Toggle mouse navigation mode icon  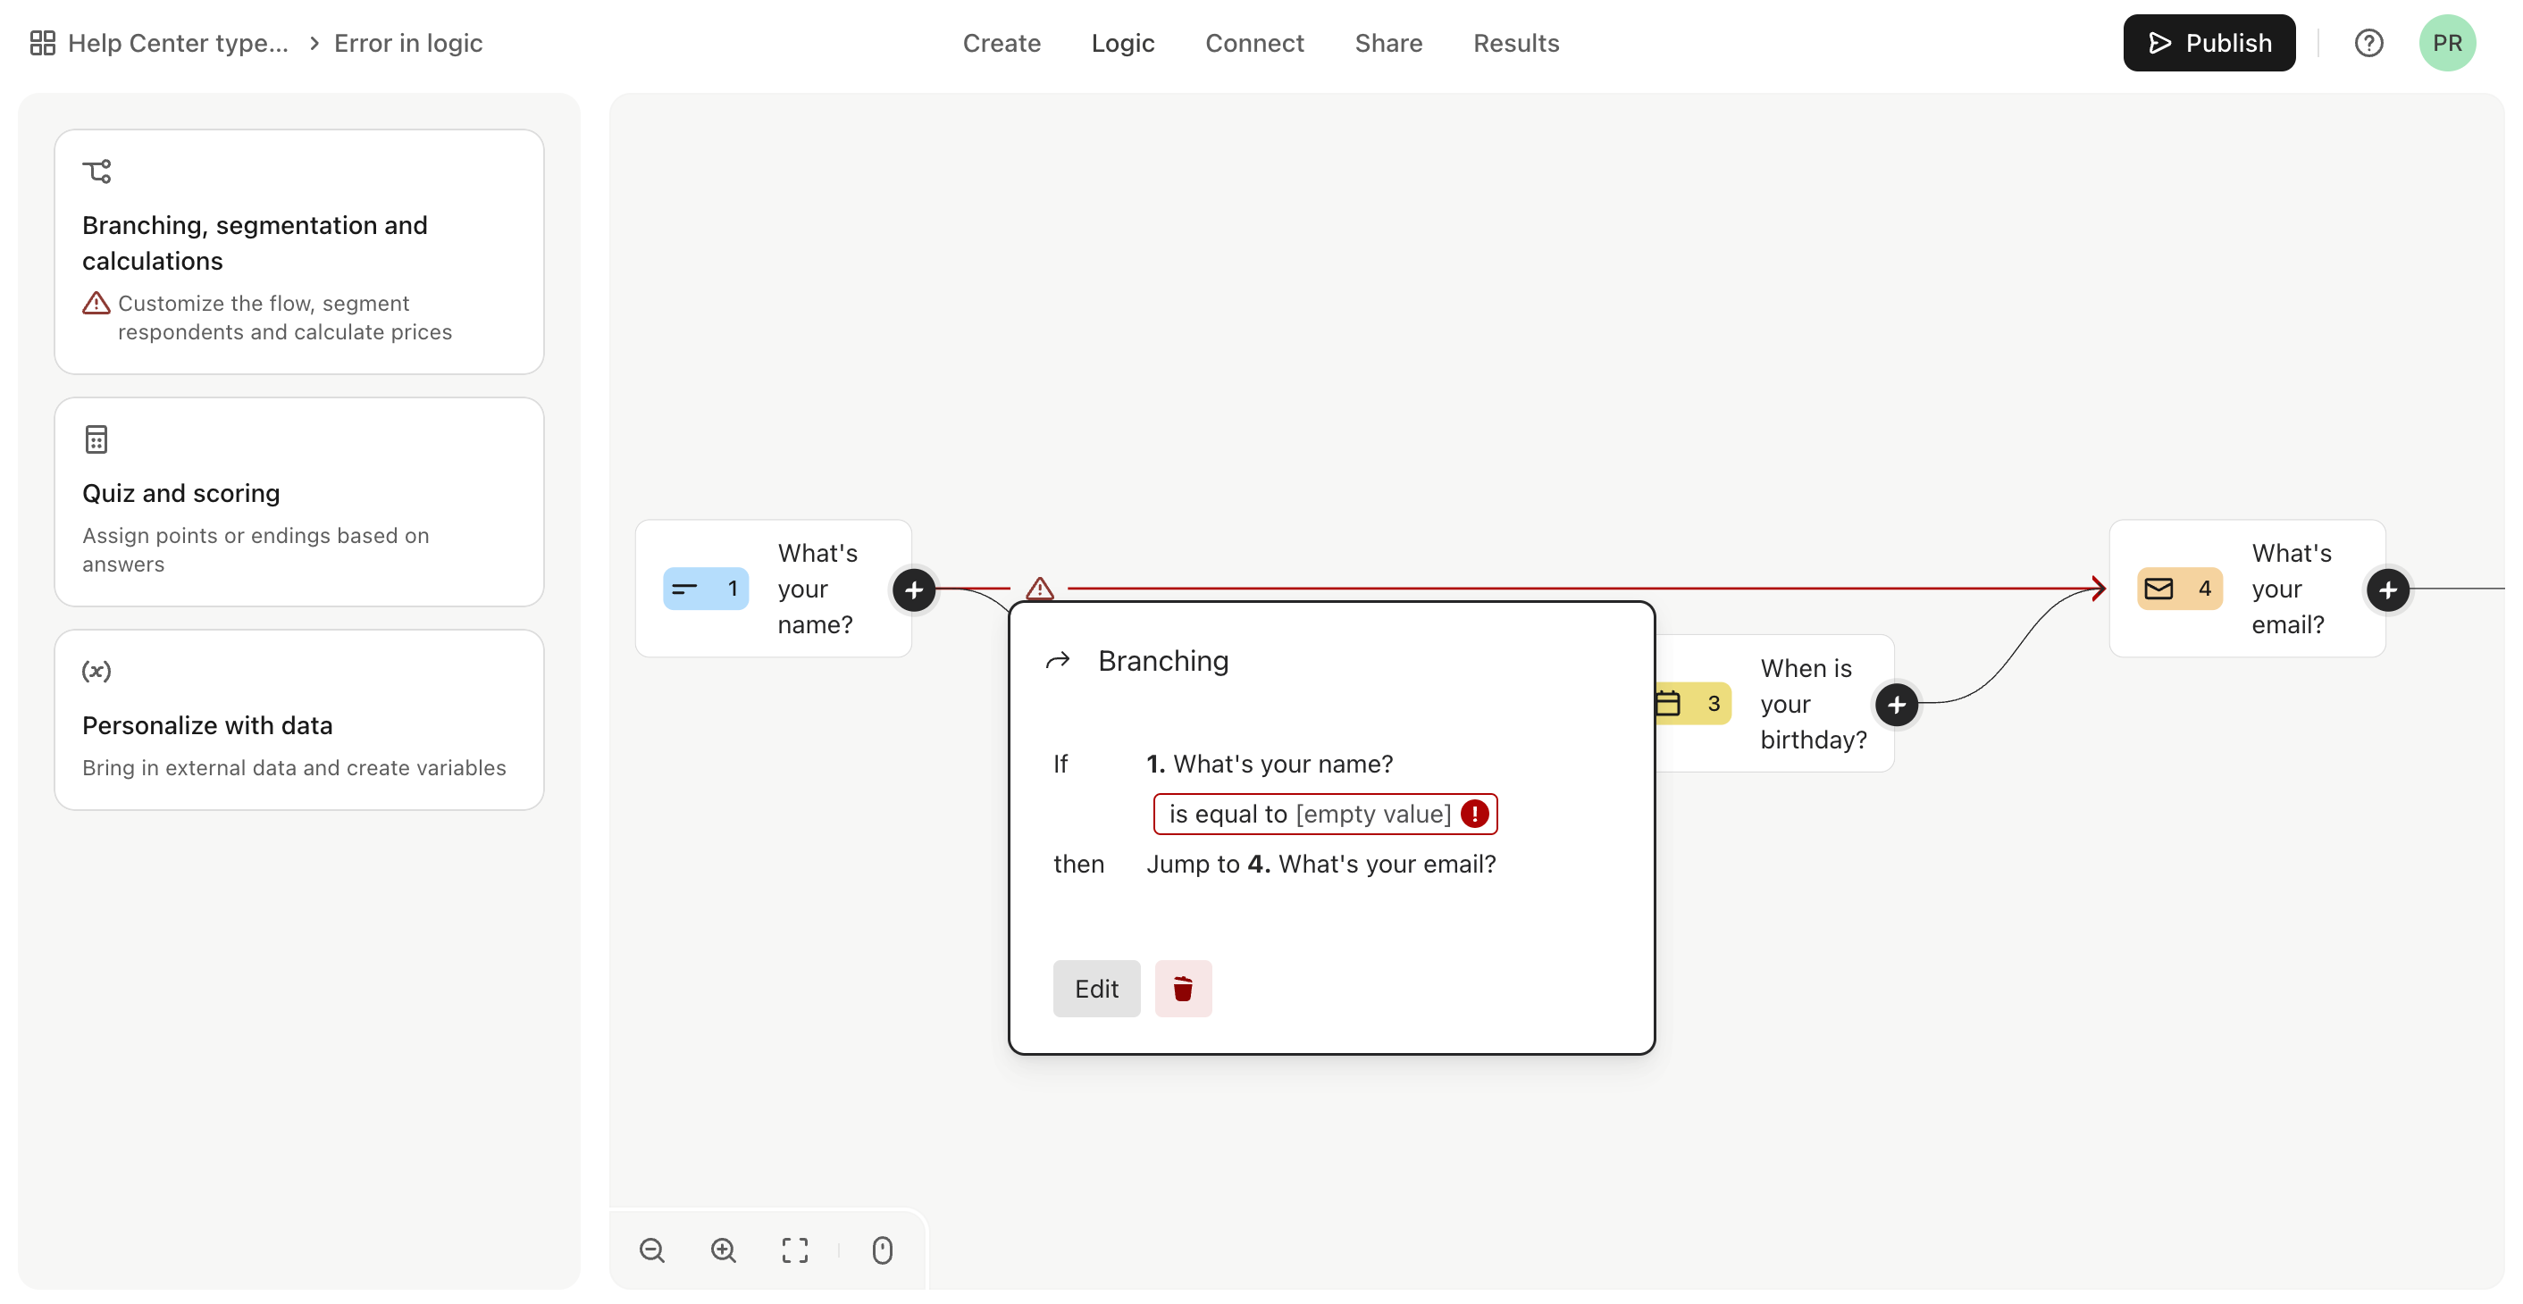click(882, 1250)
